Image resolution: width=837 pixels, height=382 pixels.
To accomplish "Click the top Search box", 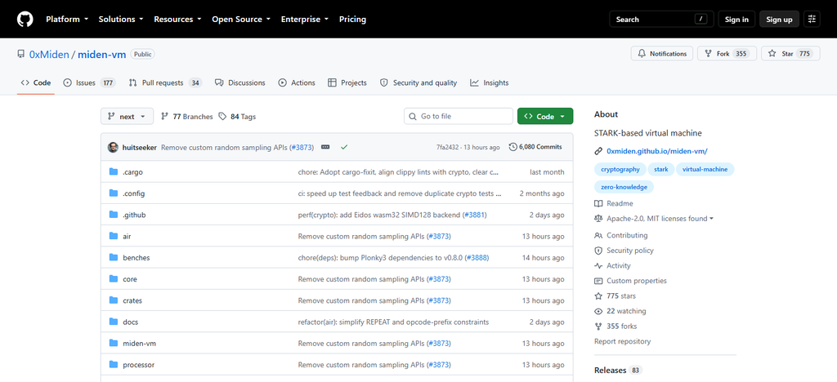I will [x=660, y=19].
